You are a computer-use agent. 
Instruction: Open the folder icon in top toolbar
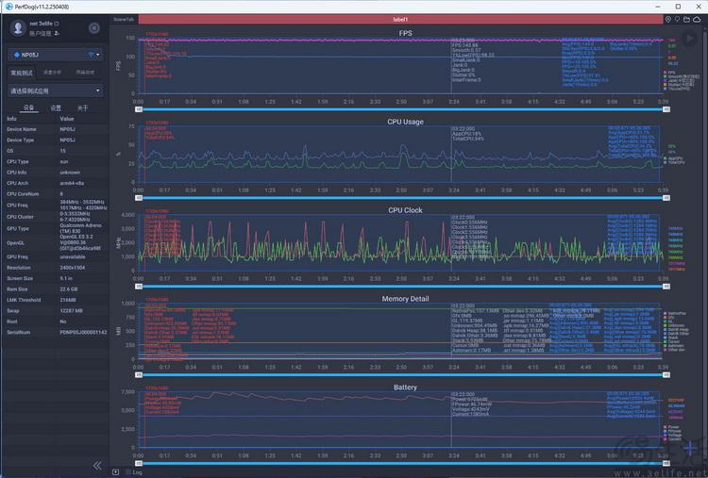point(687,19)
